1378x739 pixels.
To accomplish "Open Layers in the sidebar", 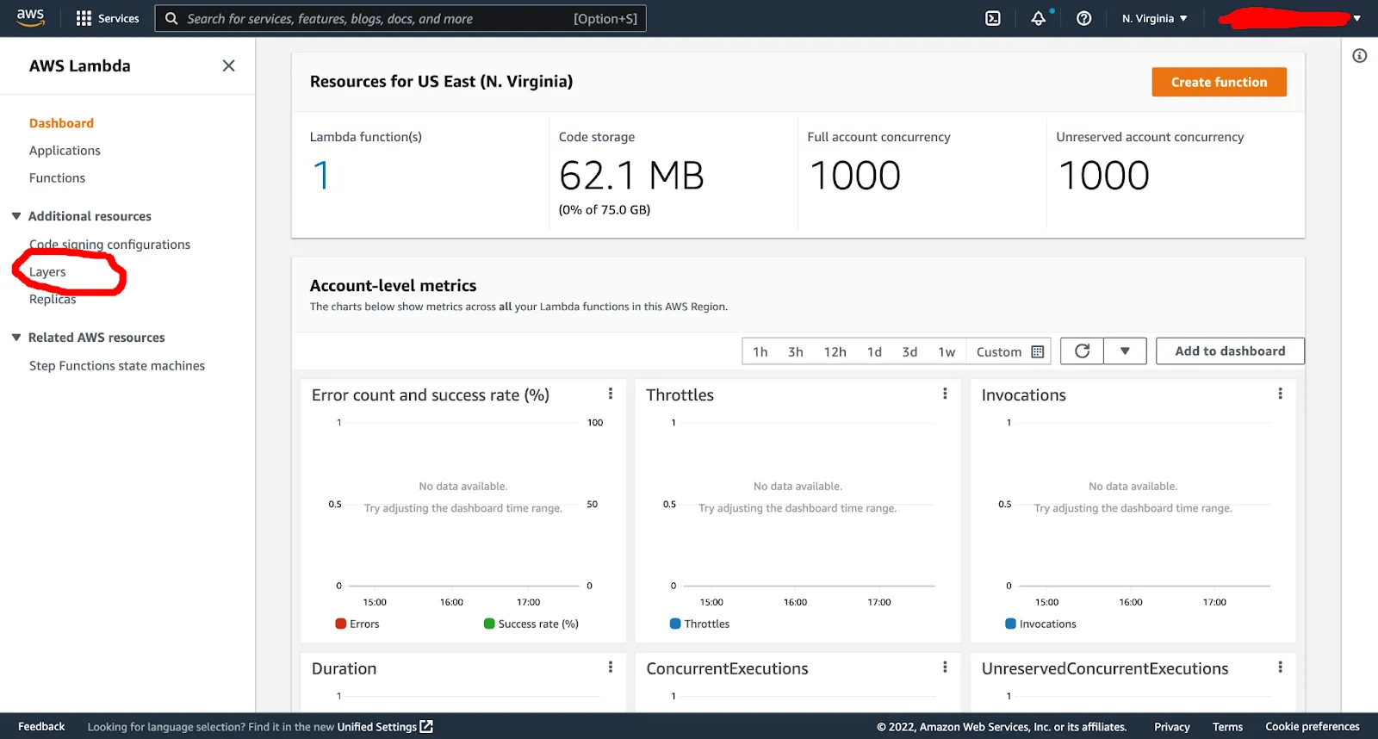I will [x=47, y=272].
